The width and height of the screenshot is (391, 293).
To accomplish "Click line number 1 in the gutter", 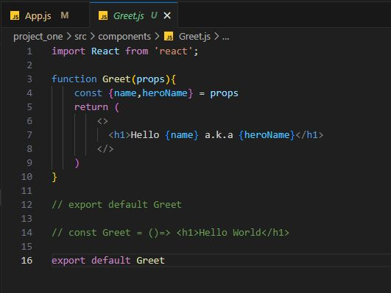I will pos(29,51).
